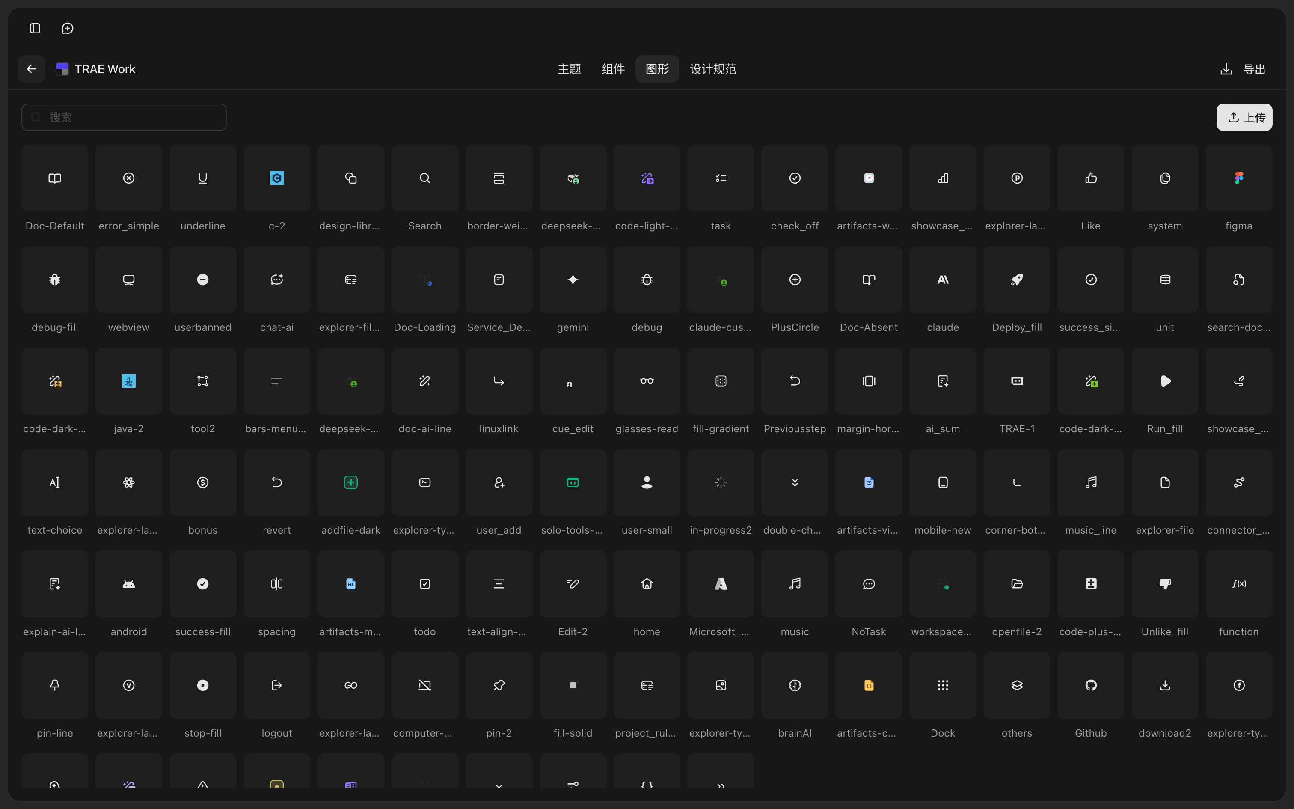Select the user_add icon tile
1294x809 pixels.
click(499, 483)
